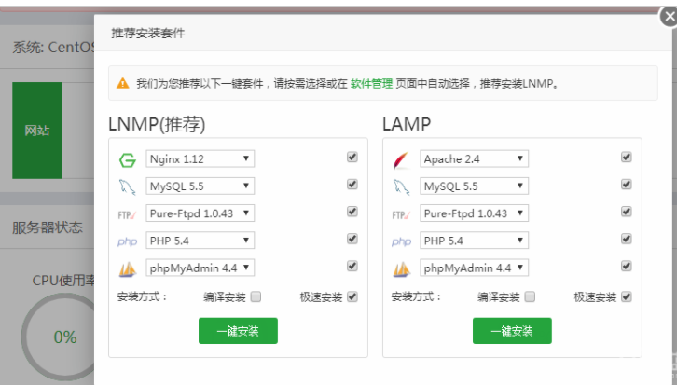Open the LNMP PHP 5.4 dropdown
This screenshot has height=385, width=677.
click(200, 240)
